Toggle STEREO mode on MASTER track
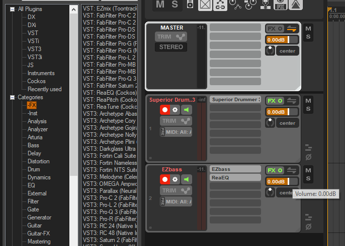345x246 pixels. pyautogui.click(x=171, y=47)
